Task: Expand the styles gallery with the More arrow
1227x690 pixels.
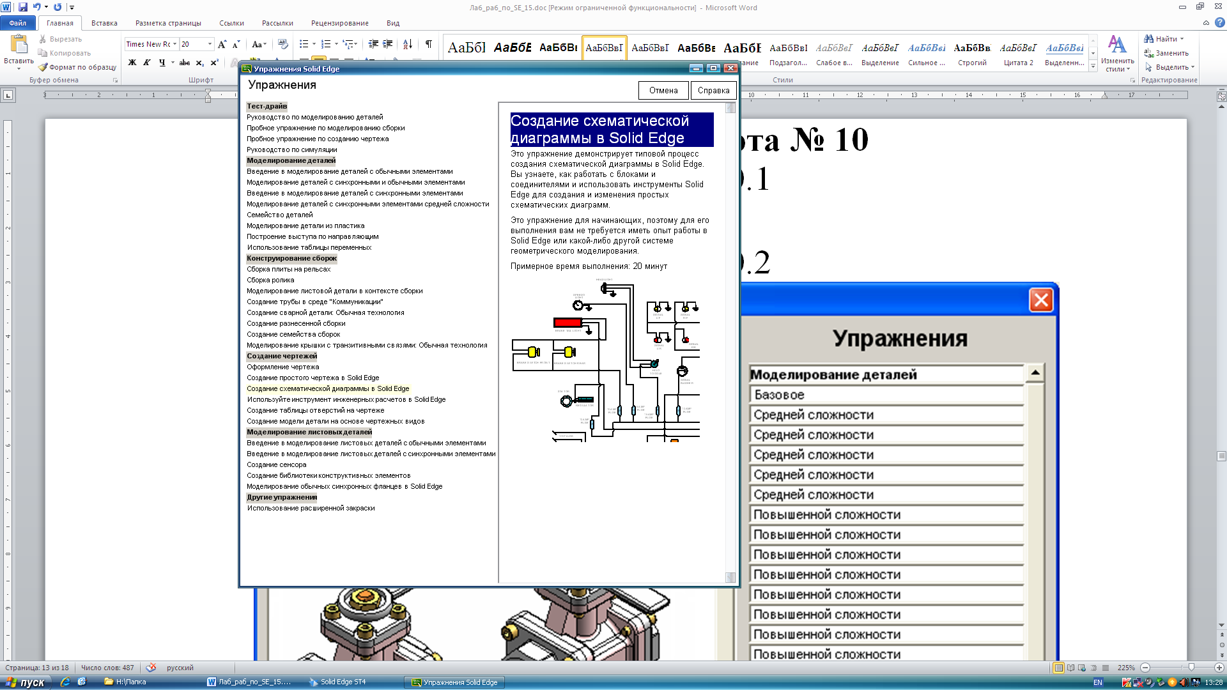Action: [1093, 66]
